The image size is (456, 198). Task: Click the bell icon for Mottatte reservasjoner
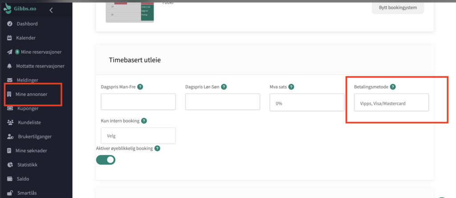[9, 66]
